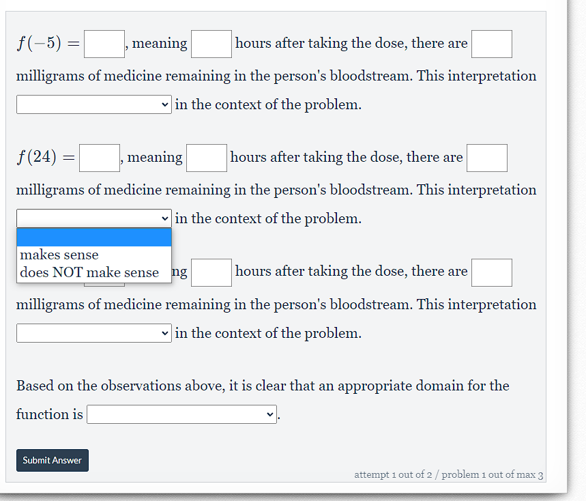Choose "makes sense" from the open dropdown
This screenshot has width=586, height=501.
click(94, 255)
